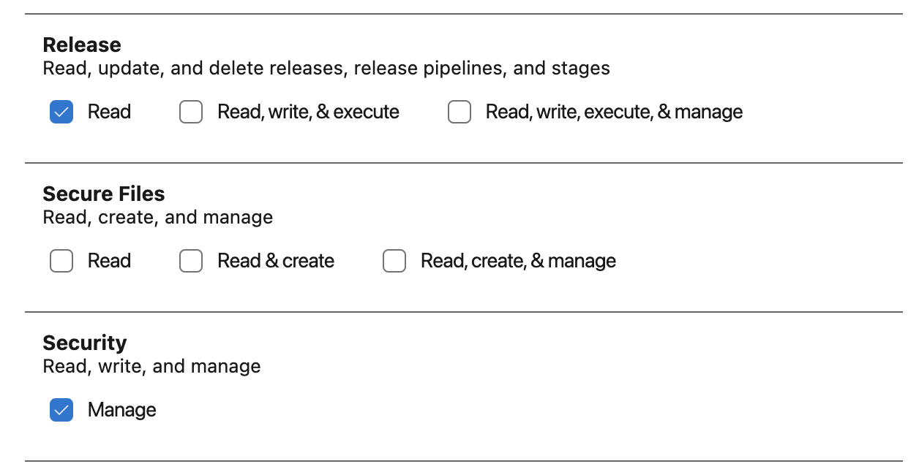Click the Security section heading
Screen dimensions: 919x472
[85, 343]
